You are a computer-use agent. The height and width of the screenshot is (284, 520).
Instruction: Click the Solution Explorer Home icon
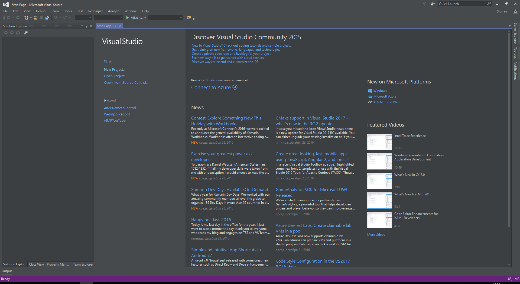point(18,33)
